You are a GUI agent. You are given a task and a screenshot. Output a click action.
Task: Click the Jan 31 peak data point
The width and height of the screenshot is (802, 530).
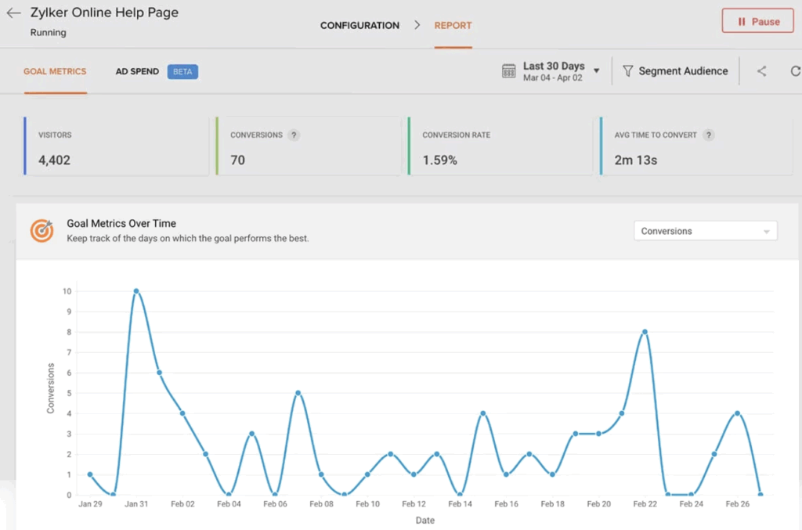coord(136,291)
